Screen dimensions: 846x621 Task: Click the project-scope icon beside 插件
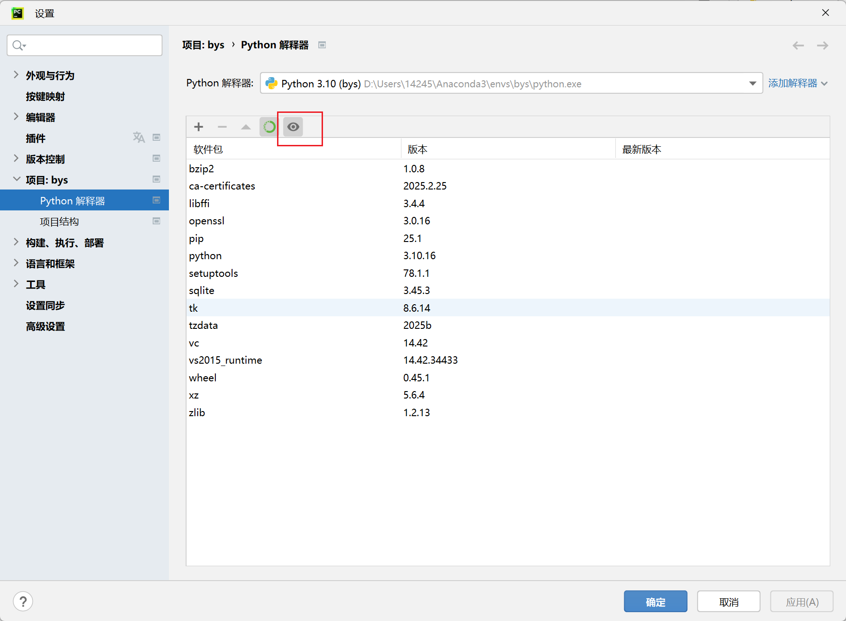(x=157, y=137)
